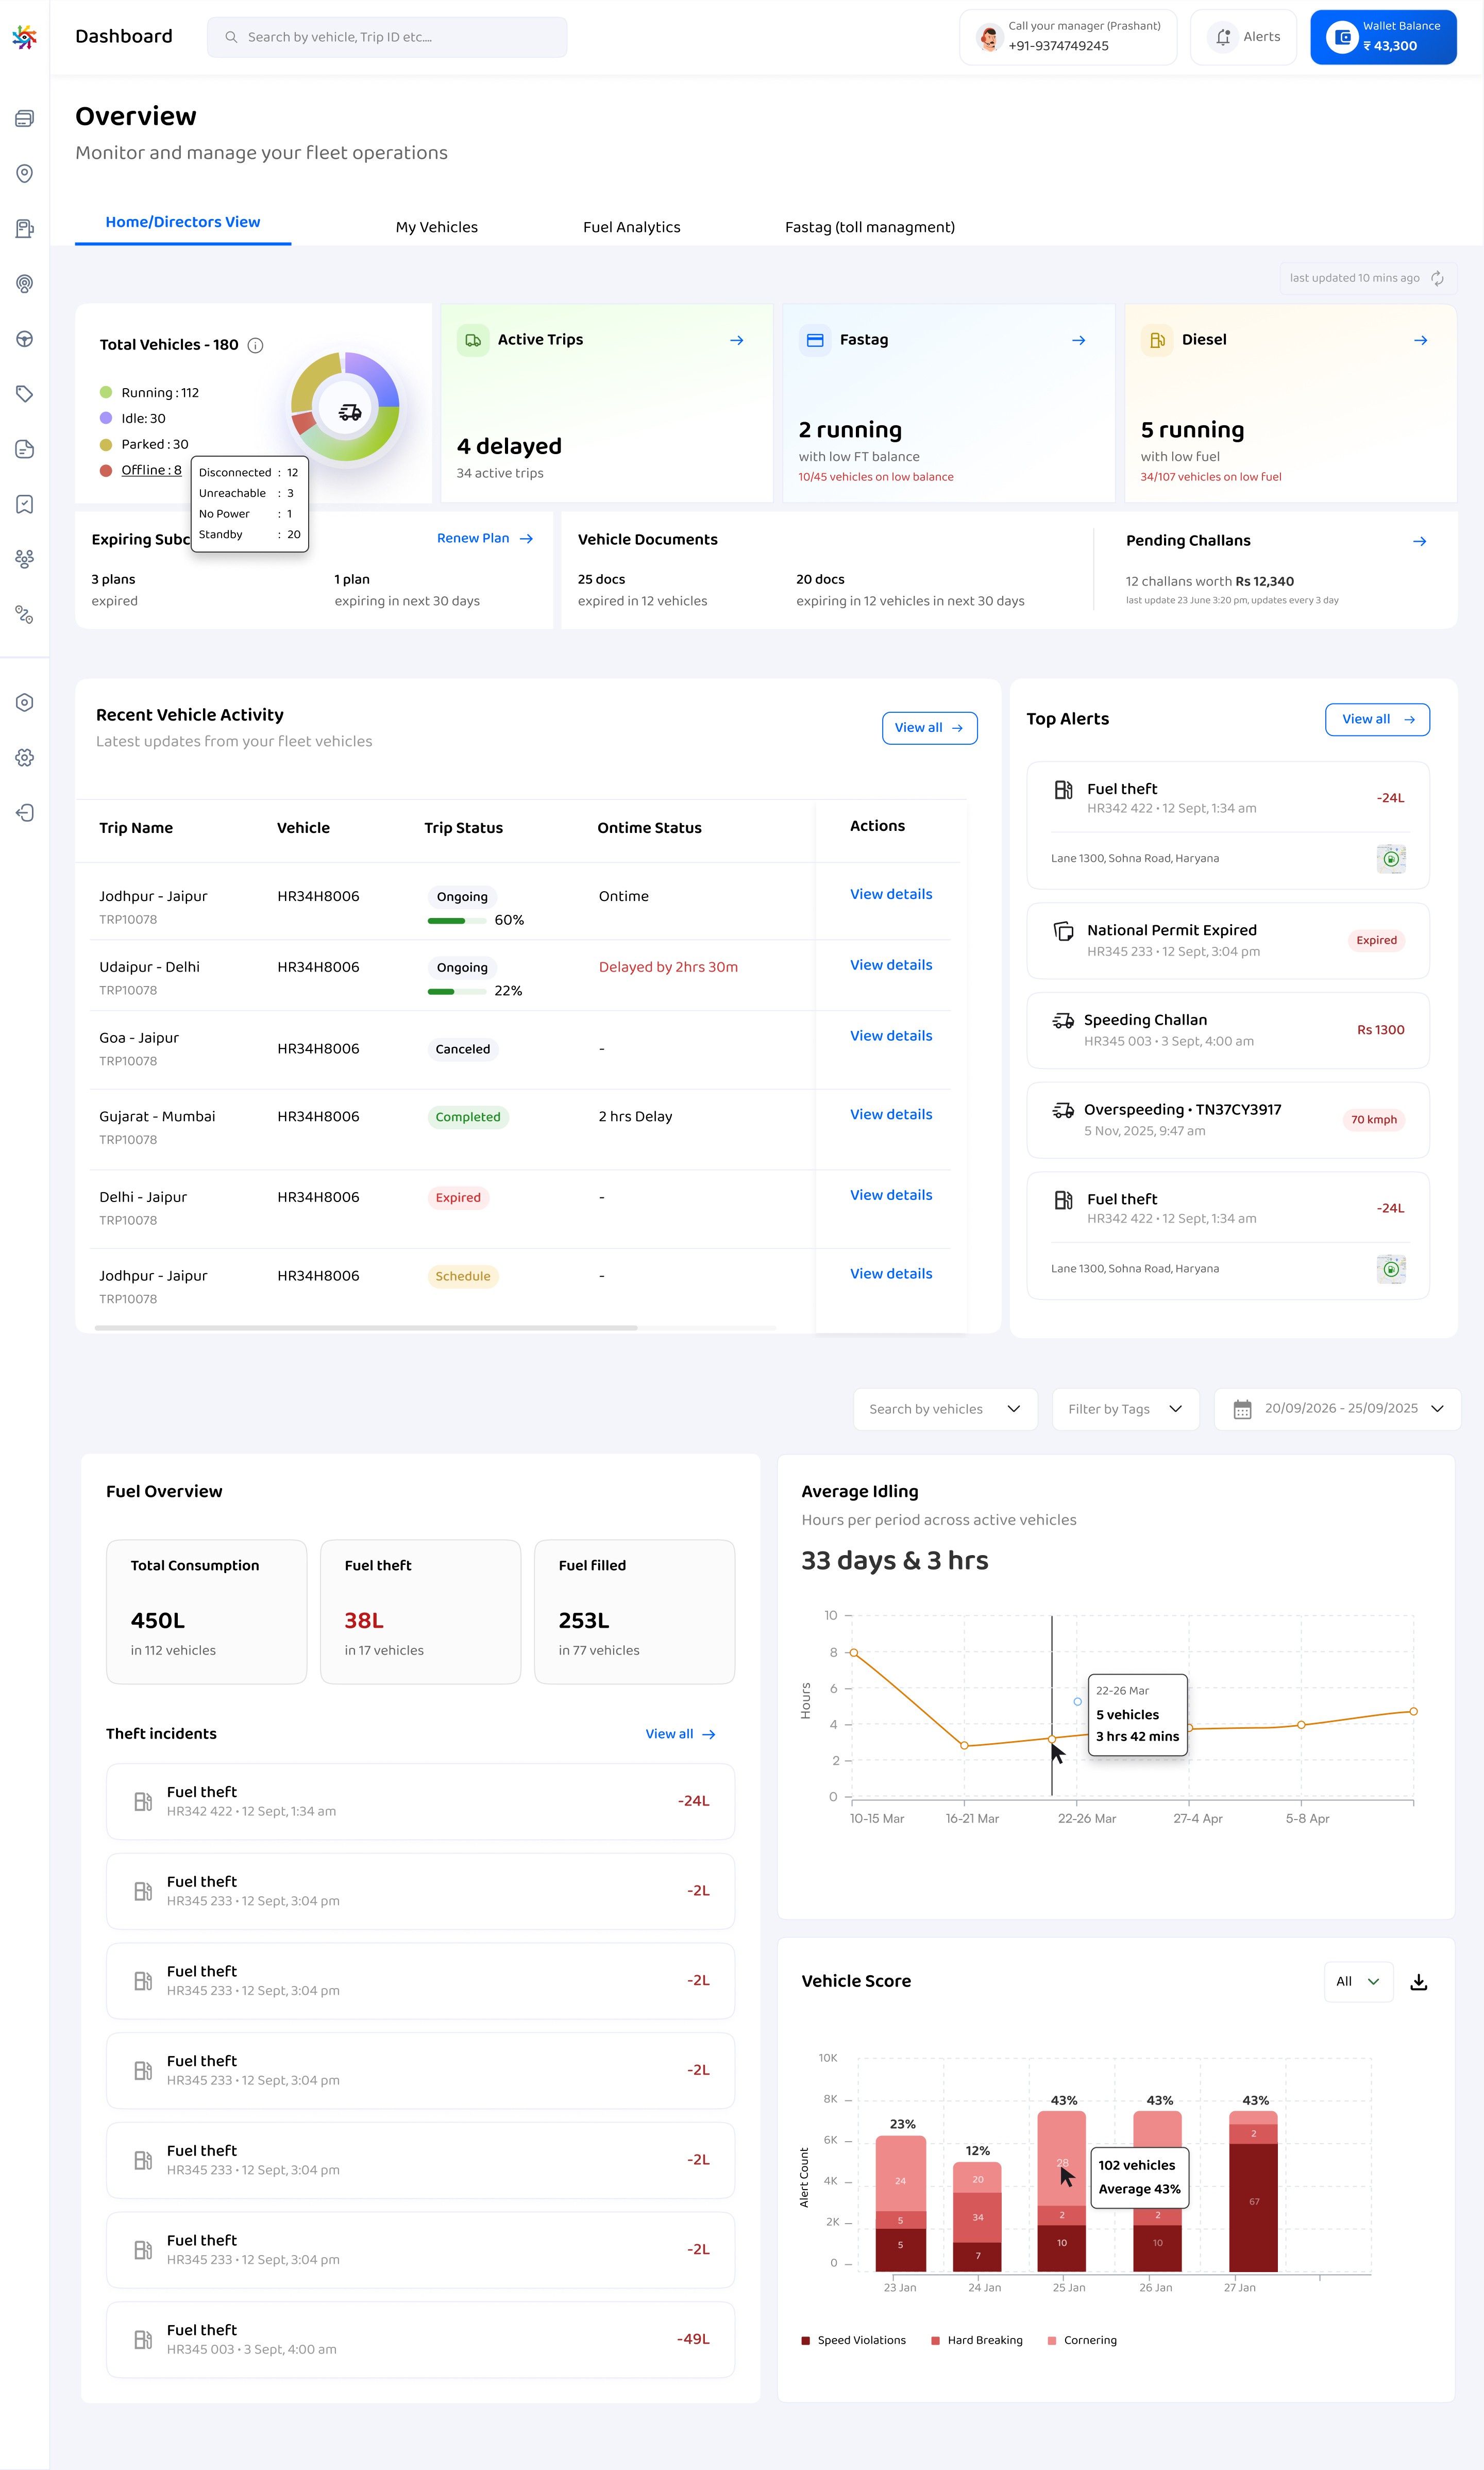Image resolution: width=1484 pixels, height=2470 pixels.
Task: Click the Offline : 8 legend link
Action: [x=151, y=470]
